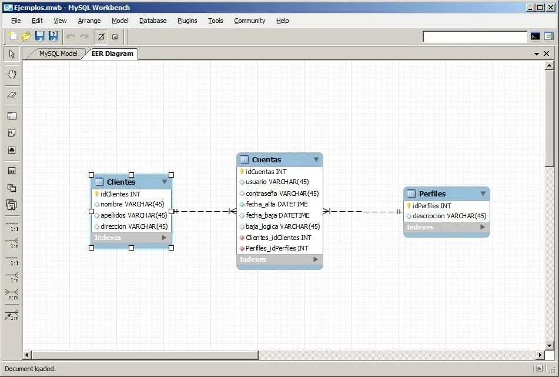559x377 pixels.
Task: Open the command console icon at the top right
Action: pyautogui.click(x=535, y=36)
